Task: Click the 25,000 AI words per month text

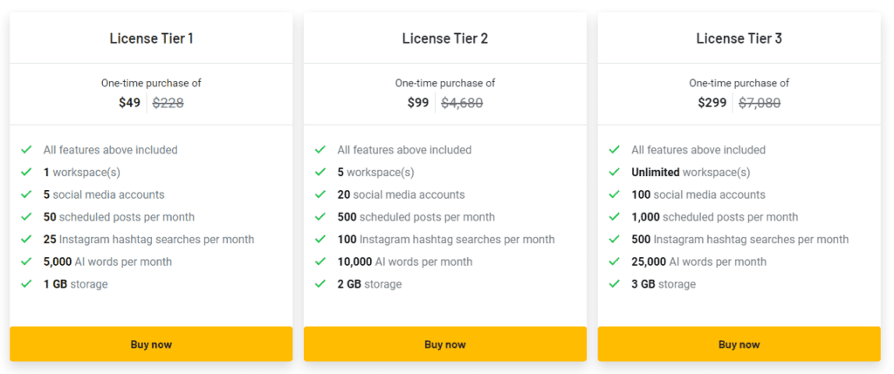Action: click(x=698, y=262)
